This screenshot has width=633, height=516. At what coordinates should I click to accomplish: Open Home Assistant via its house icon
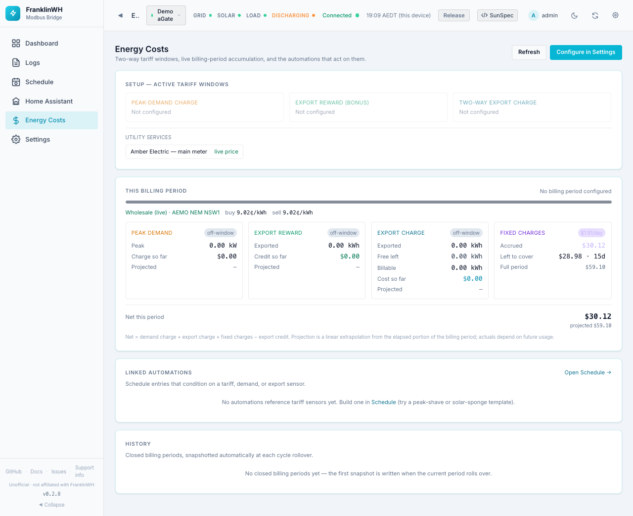point(16,102)
